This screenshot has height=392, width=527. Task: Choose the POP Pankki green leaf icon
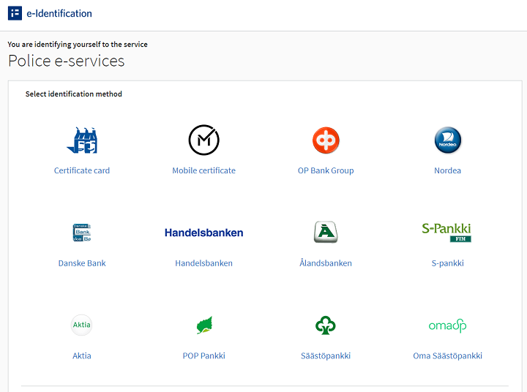coord(204,325)
